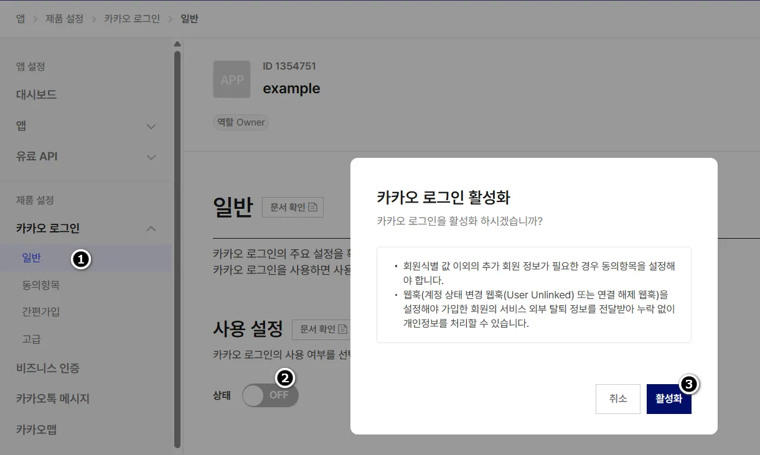Click 앱 in the breadcrumb
Viewport: 760px width, 455px height.
coord(21,19)
